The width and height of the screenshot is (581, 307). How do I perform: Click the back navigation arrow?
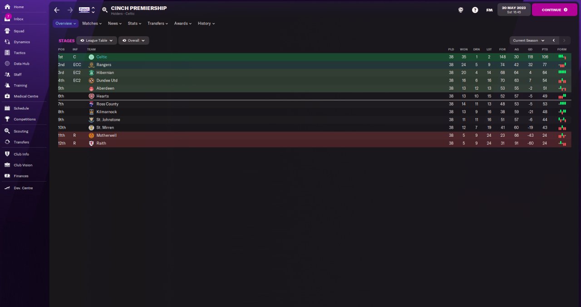point(56,10)
